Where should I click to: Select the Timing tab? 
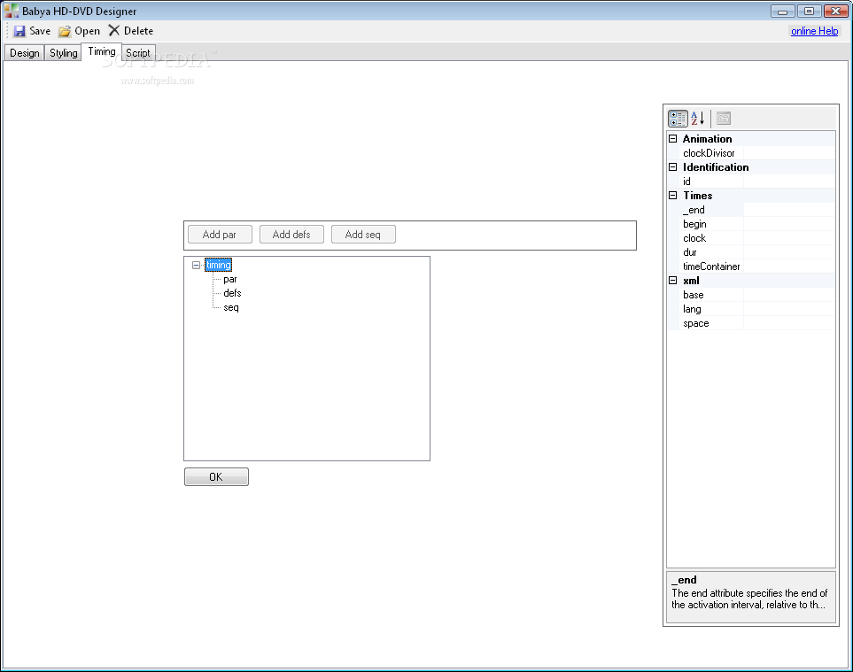click(102, 51)
